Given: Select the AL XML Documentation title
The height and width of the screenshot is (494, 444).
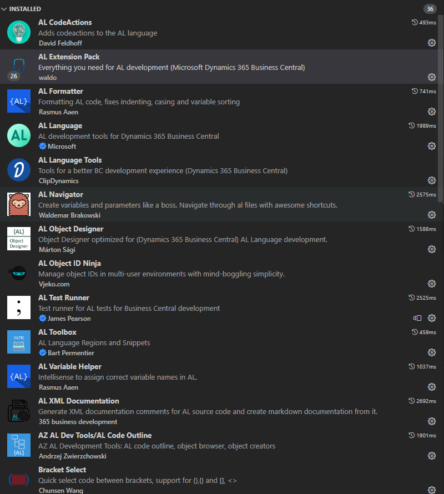Looking at the screenshot, I should (79, 401).
